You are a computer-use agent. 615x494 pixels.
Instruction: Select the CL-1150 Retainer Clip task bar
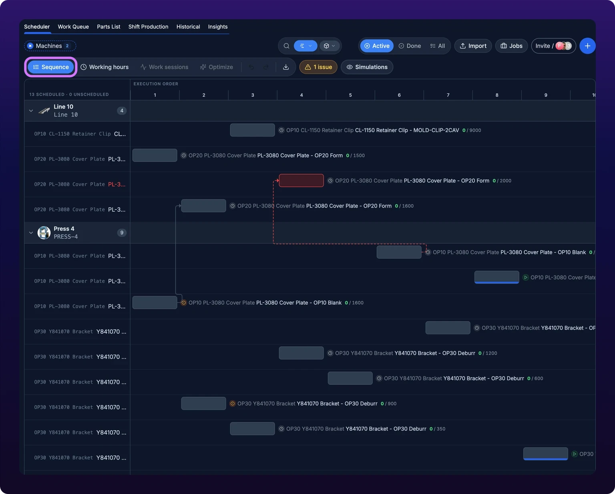(252, 130)
